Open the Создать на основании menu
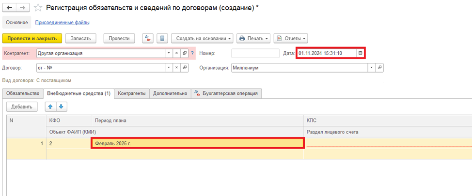 203,39
